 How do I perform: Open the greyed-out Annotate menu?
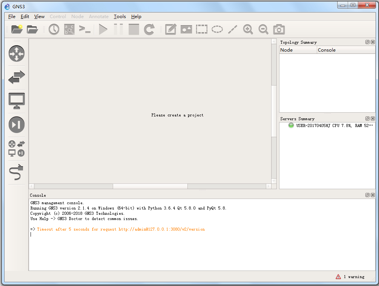(99, 17)
